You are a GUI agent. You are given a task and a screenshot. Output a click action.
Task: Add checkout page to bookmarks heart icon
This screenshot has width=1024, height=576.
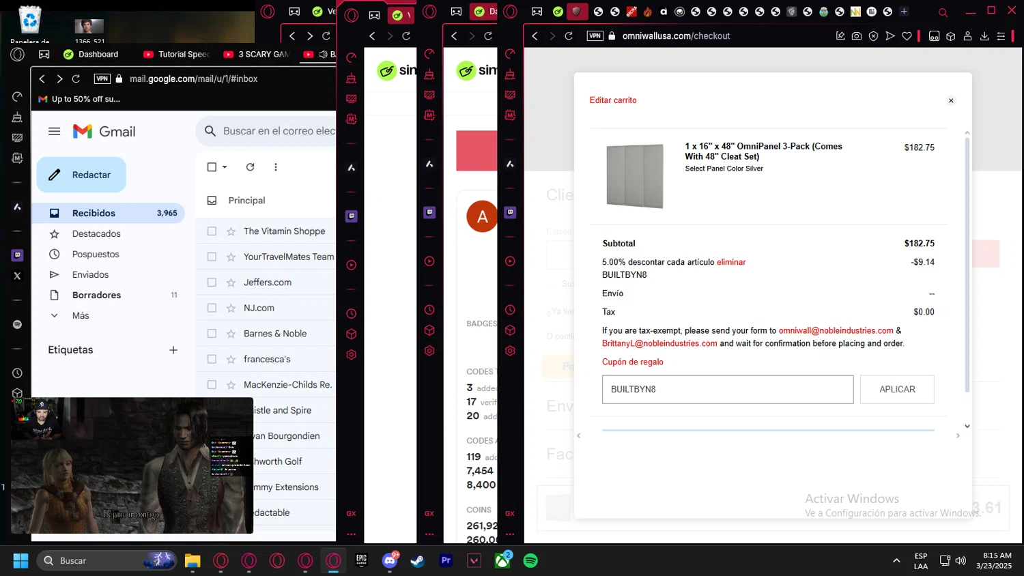[907, 36]
